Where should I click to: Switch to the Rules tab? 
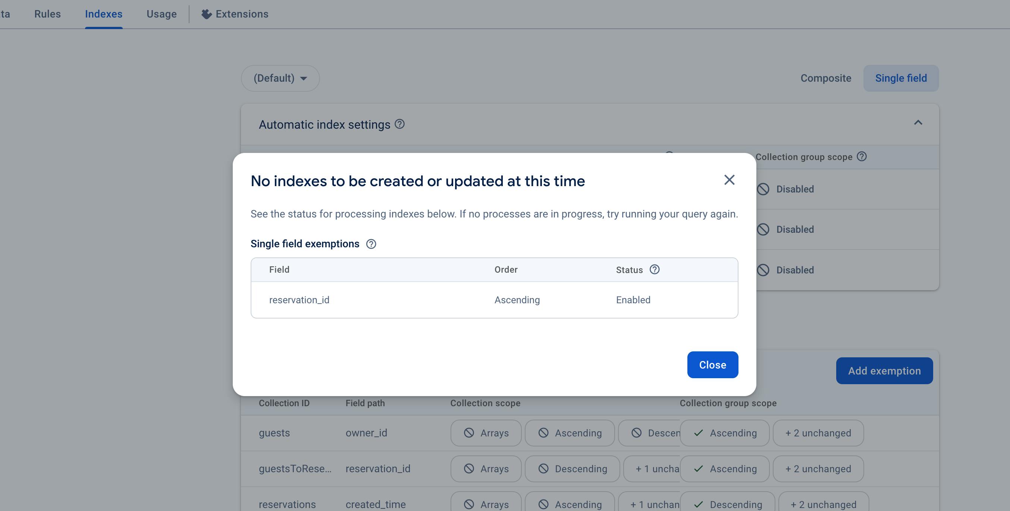[x=47, y=14]
